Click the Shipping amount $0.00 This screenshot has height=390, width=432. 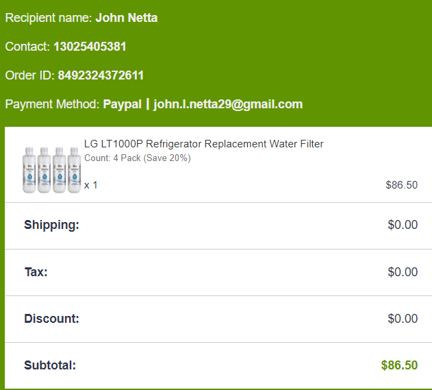coord(403,225)
